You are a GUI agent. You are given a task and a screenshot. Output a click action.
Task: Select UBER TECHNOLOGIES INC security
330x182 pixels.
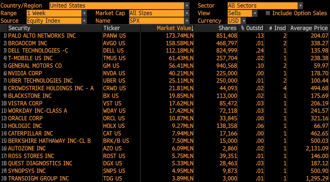tap(40, 81)
